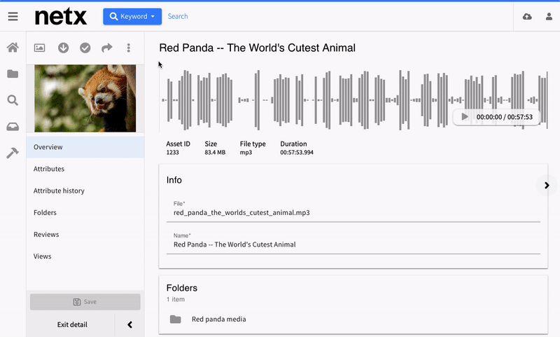Viewport: 560px width, 337px height.
Task: Select the Attribute history tab
Action: point(85,191)
